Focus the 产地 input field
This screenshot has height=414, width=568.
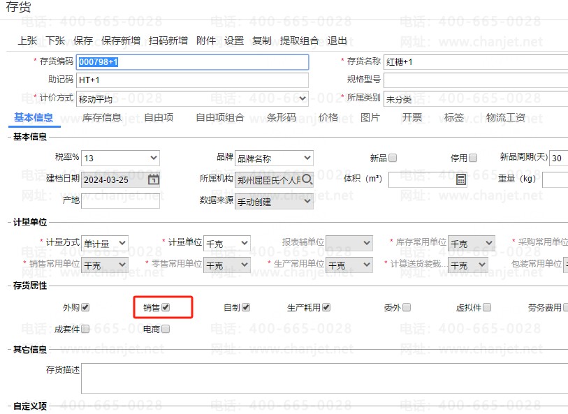click(x=120, y=201)
